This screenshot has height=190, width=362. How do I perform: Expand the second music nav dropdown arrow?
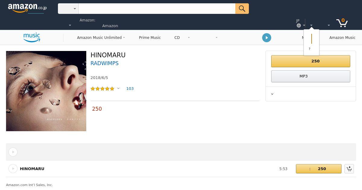(216, 38)
